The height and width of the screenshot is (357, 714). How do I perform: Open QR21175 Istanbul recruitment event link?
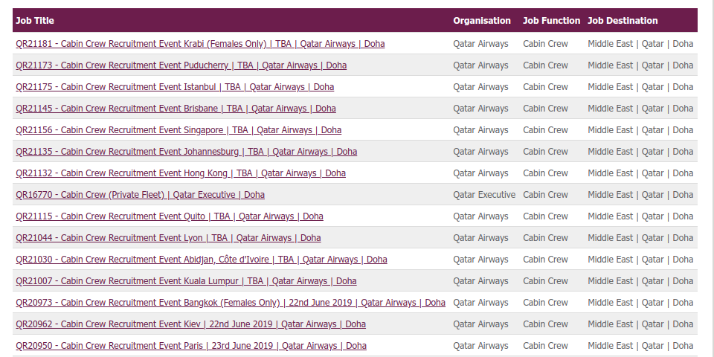point(175,86)
